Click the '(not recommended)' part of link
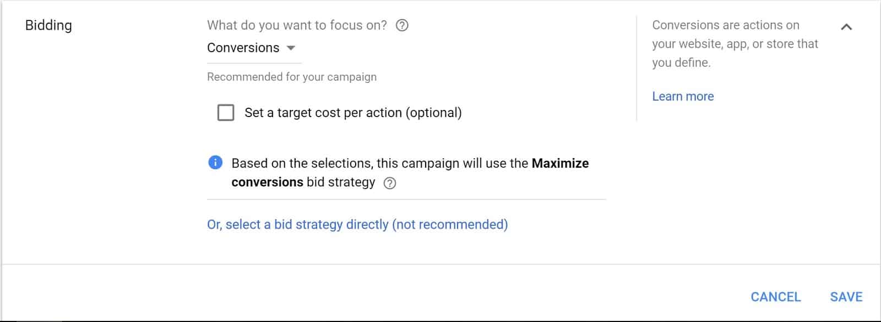The image size is (881, 322). pyautogui.click(x=450, y=224)
